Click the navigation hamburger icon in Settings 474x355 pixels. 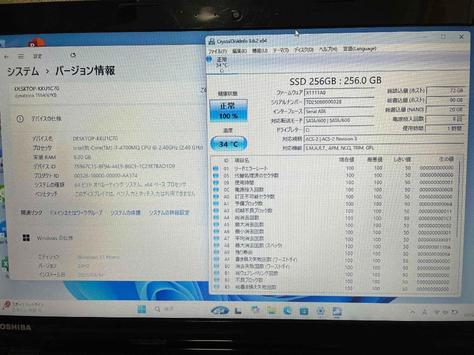click(x=21, y=57)
